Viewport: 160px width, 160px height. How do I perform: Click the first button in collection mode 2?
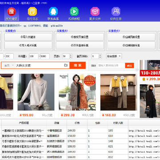click(x=80, y=37)
